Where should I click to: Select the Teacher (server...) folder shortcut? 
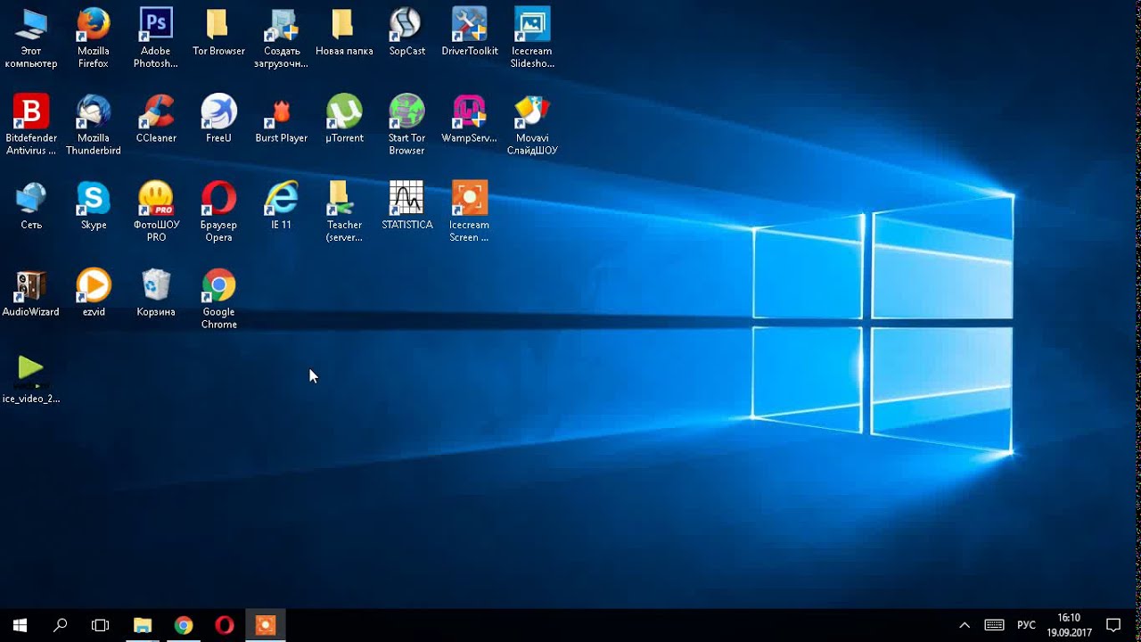[x=344, y=212]
